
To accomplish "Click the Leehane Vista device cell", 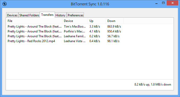I will coord(75,41).
